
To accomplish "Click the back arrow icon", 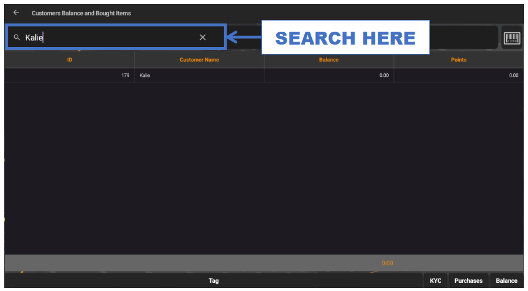I will coord(16,12).
